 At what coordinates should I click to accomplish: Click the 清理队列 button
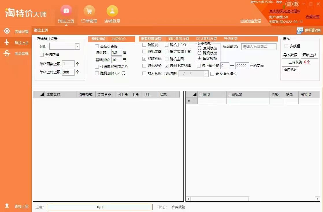pyautogui.click(x=290, y=70)
